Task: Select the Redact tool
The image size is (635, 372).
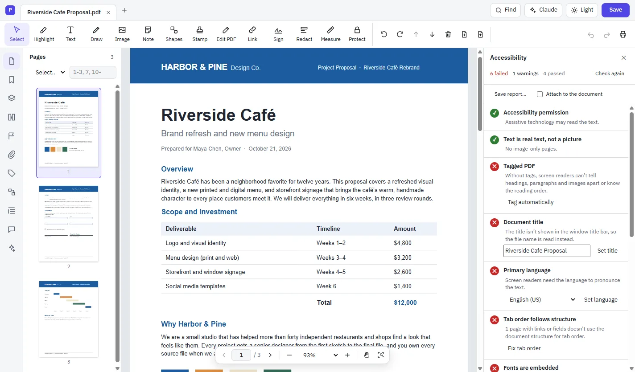Action: coord(304,34)
